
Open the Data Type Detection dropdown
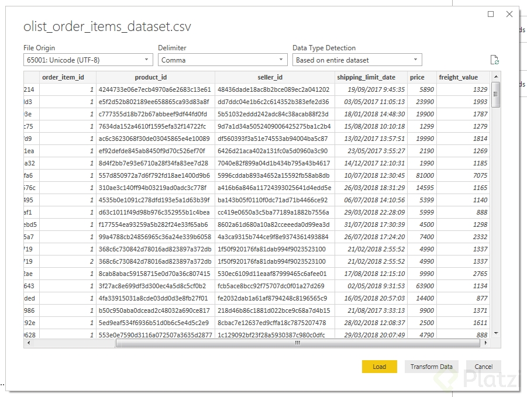[x=357, y=60]
